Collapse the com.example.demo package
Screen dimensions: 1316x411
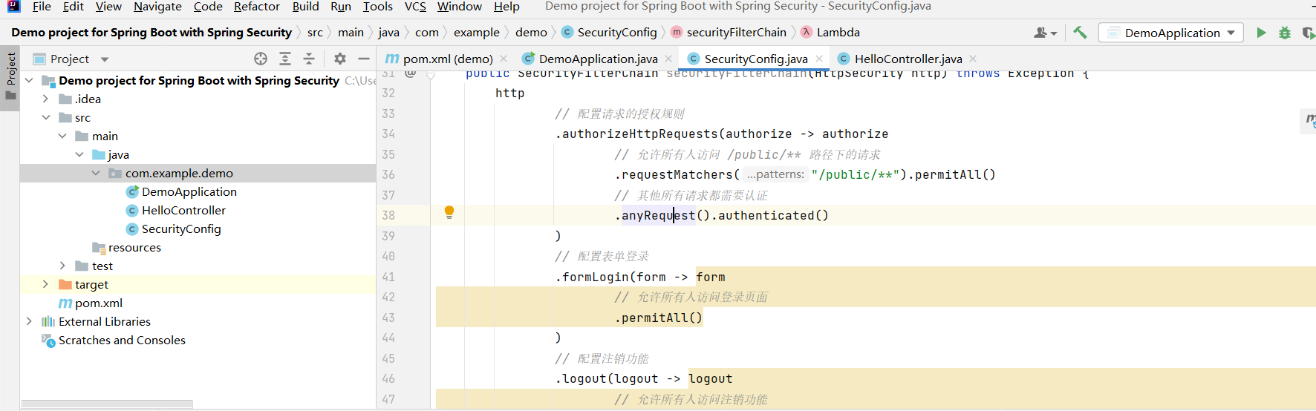pyautogui.click(x=96, y=173)
